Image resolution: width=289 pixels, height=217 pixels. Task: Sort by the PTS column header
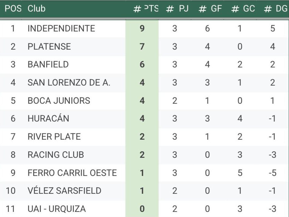[146, 9]
